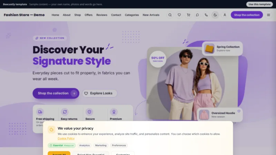Open the Spring Collection card
The height and width of the screenshot is (155, 276).
coord(222,49)
